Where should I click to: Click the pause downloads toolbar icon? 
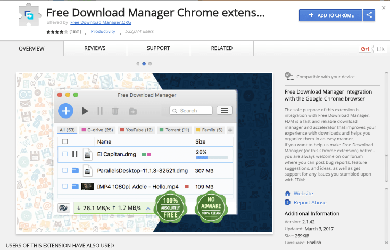coord(100,111)
